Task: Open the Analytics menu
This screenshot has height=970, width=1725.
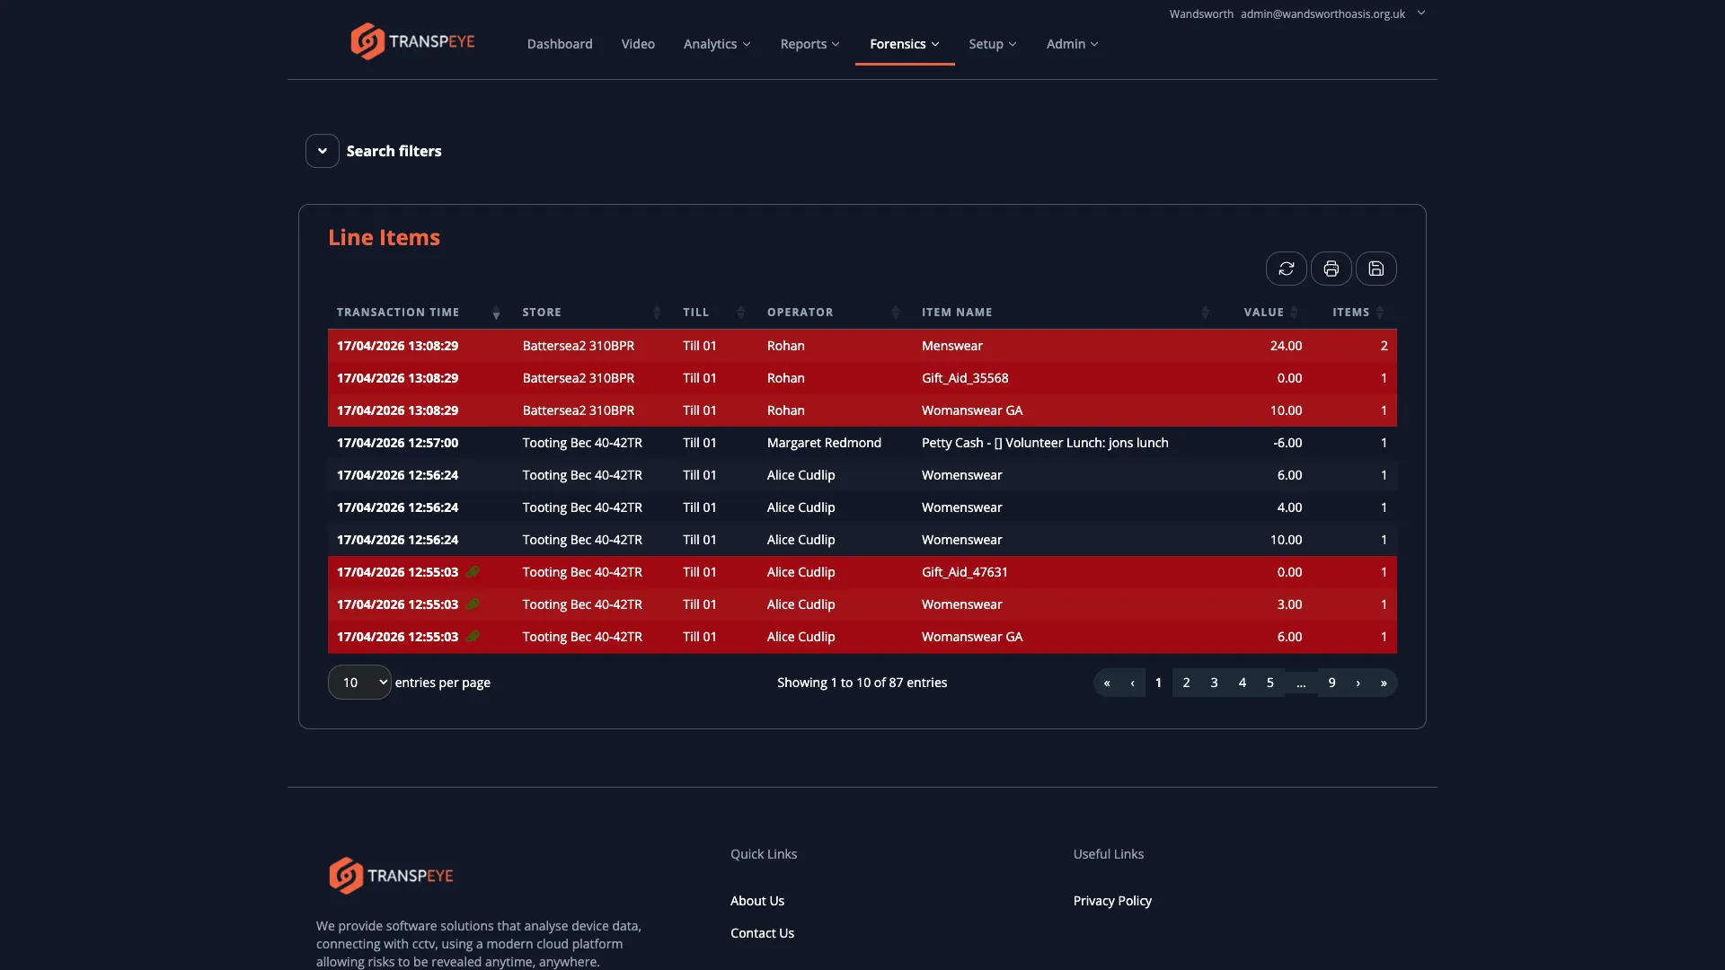Action: pyautogui.click(x=716, y=43)
